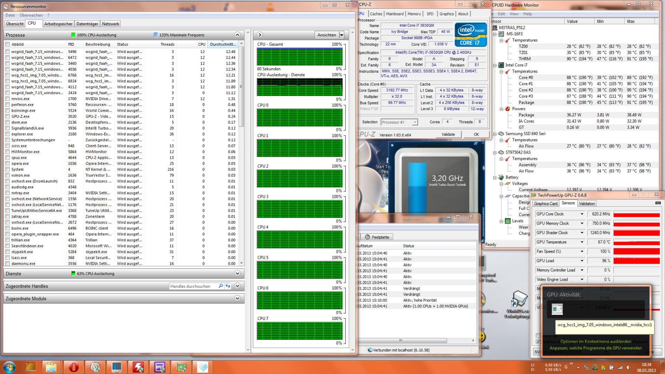Click the taskbar icon left of Opera's neighbor, dark folder

(30, 367)
